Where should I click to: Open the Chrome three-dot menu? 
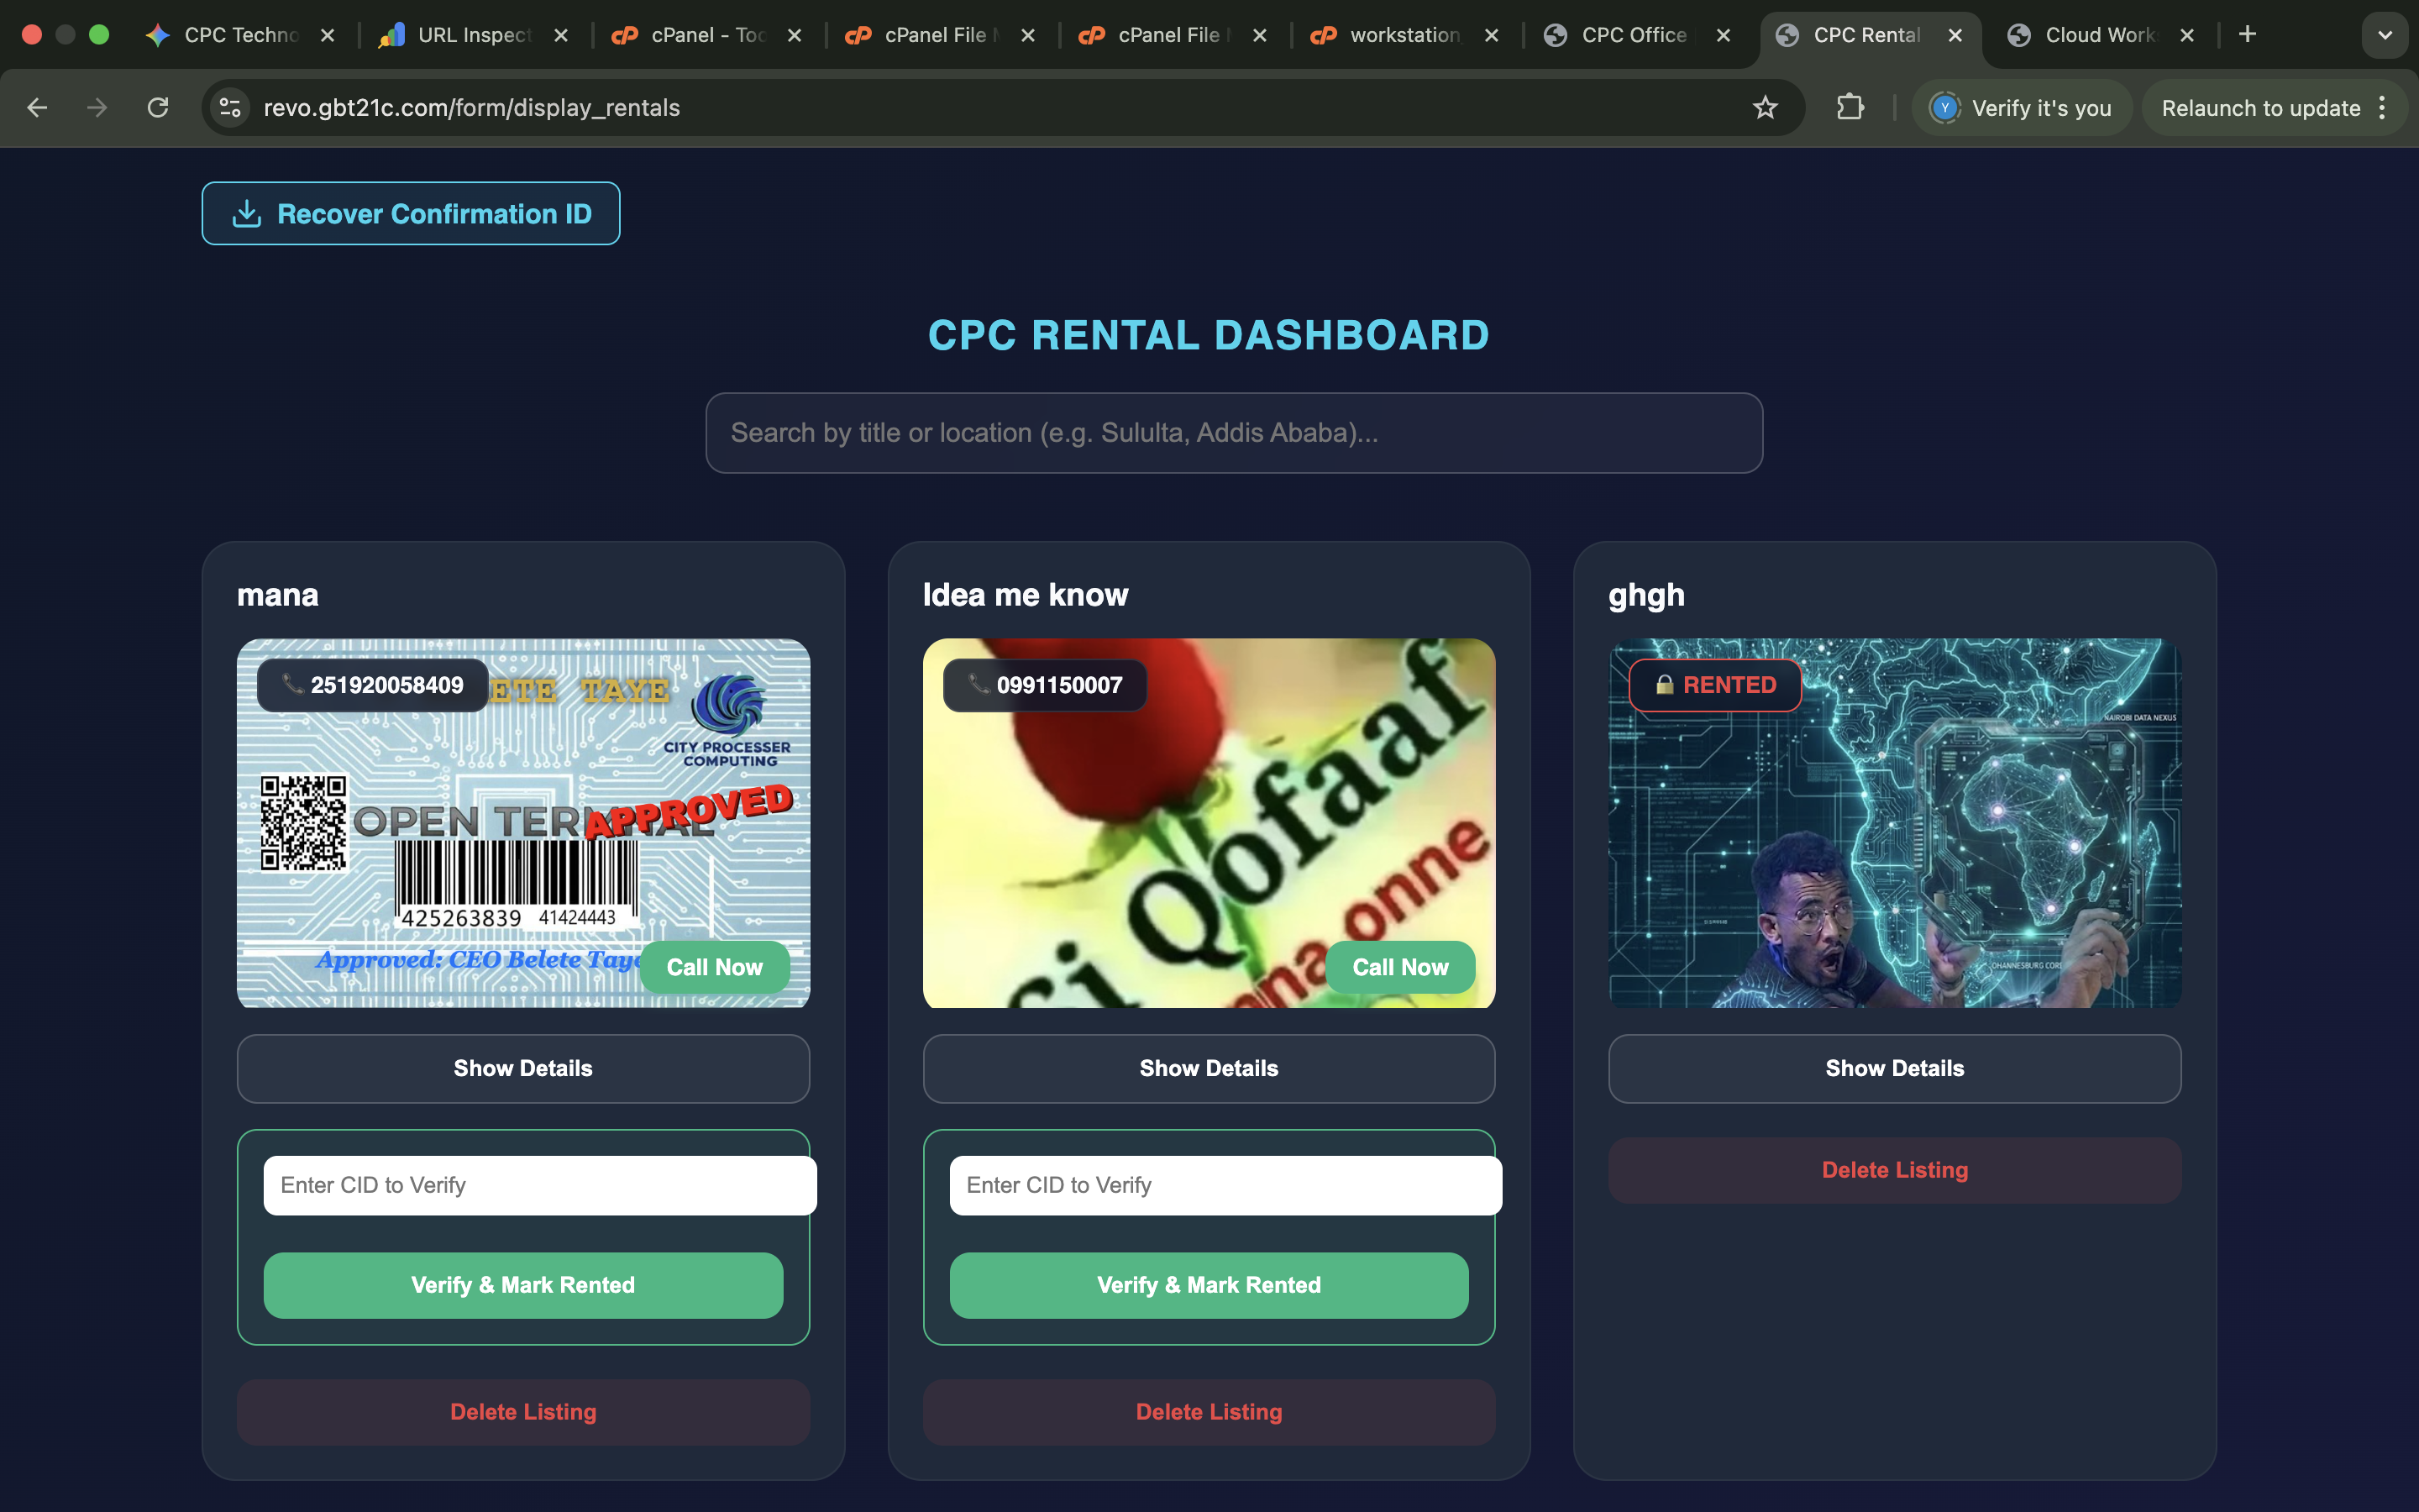tap(2383, 107)
